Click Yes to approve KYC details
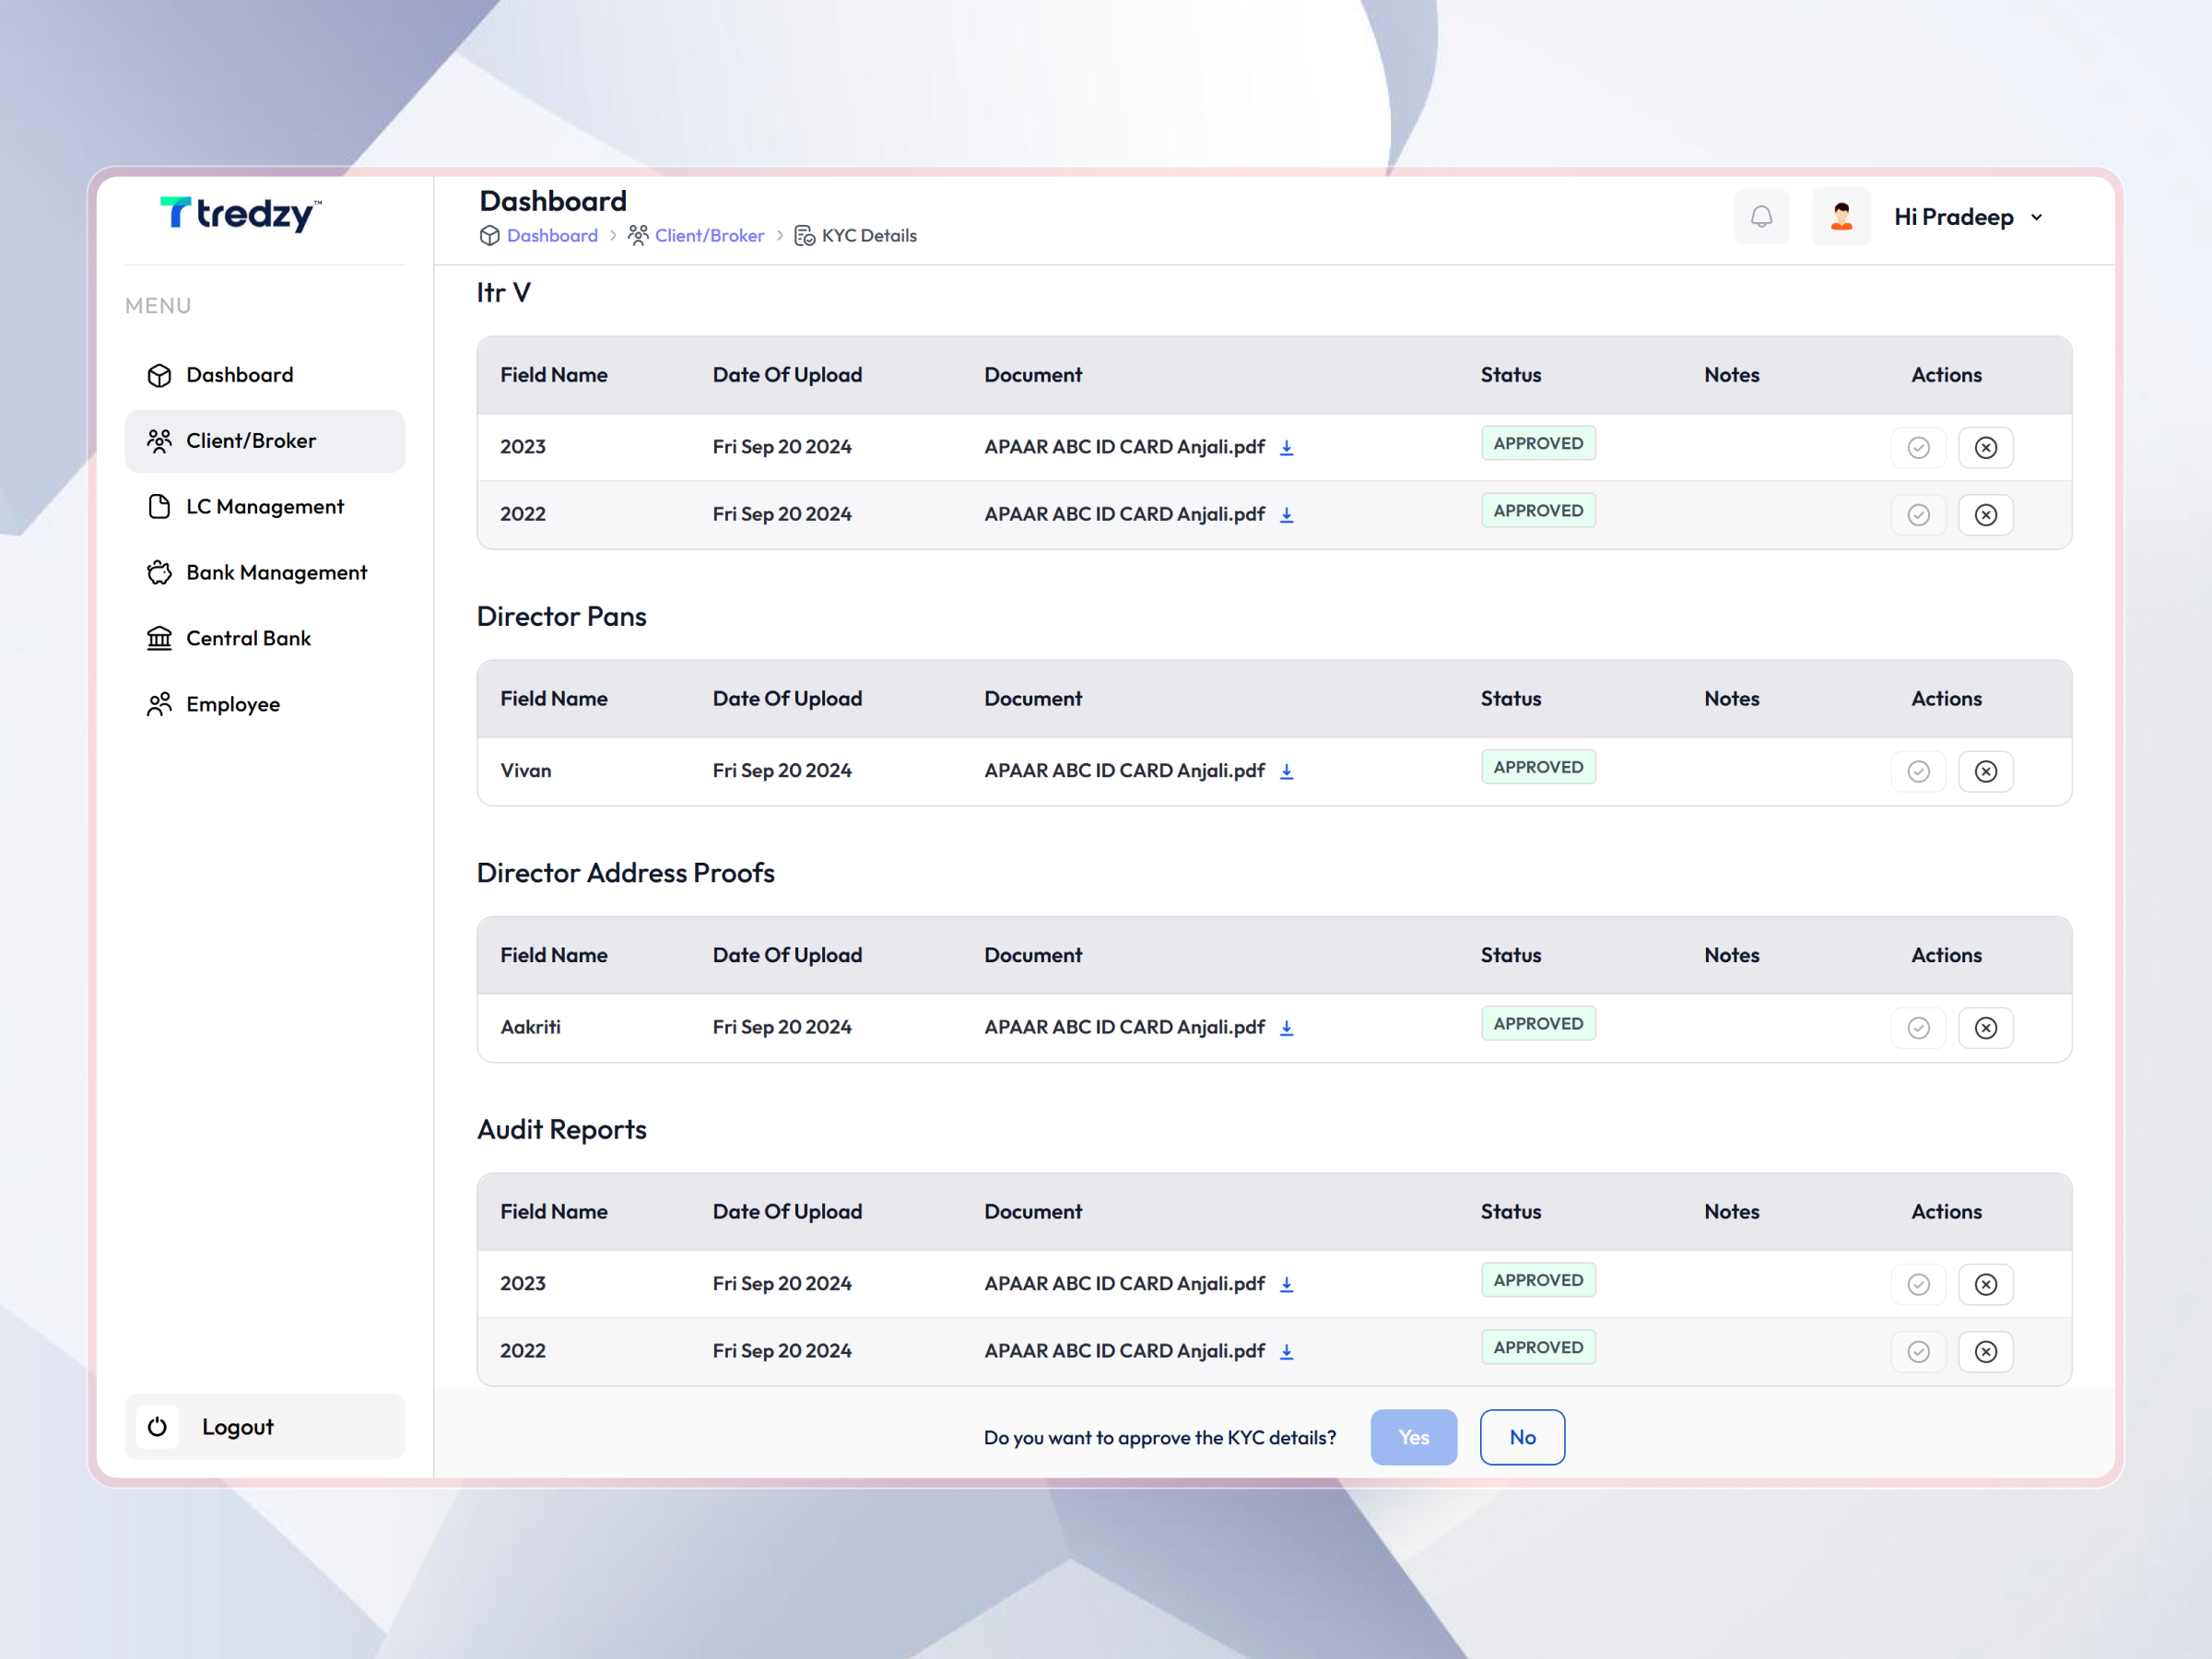2212x1659 pixels. click(1413, 1437)
